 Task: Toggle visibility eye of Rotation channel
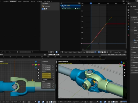click(66, 9)
